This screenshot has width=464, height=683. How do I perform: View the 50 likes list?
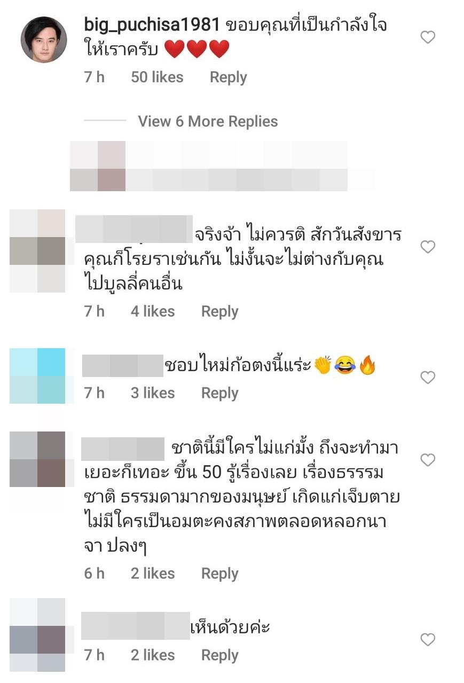(157, 77)
